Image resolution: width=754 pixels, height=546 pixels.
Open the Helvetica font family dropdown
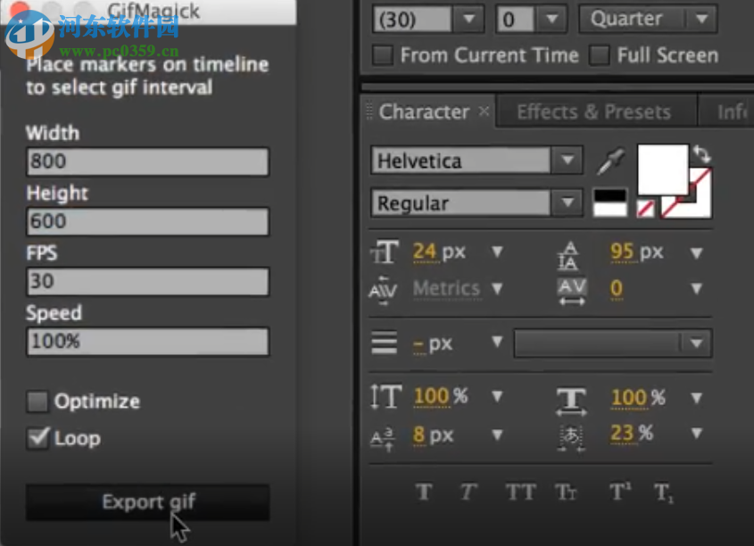point(568,160)
